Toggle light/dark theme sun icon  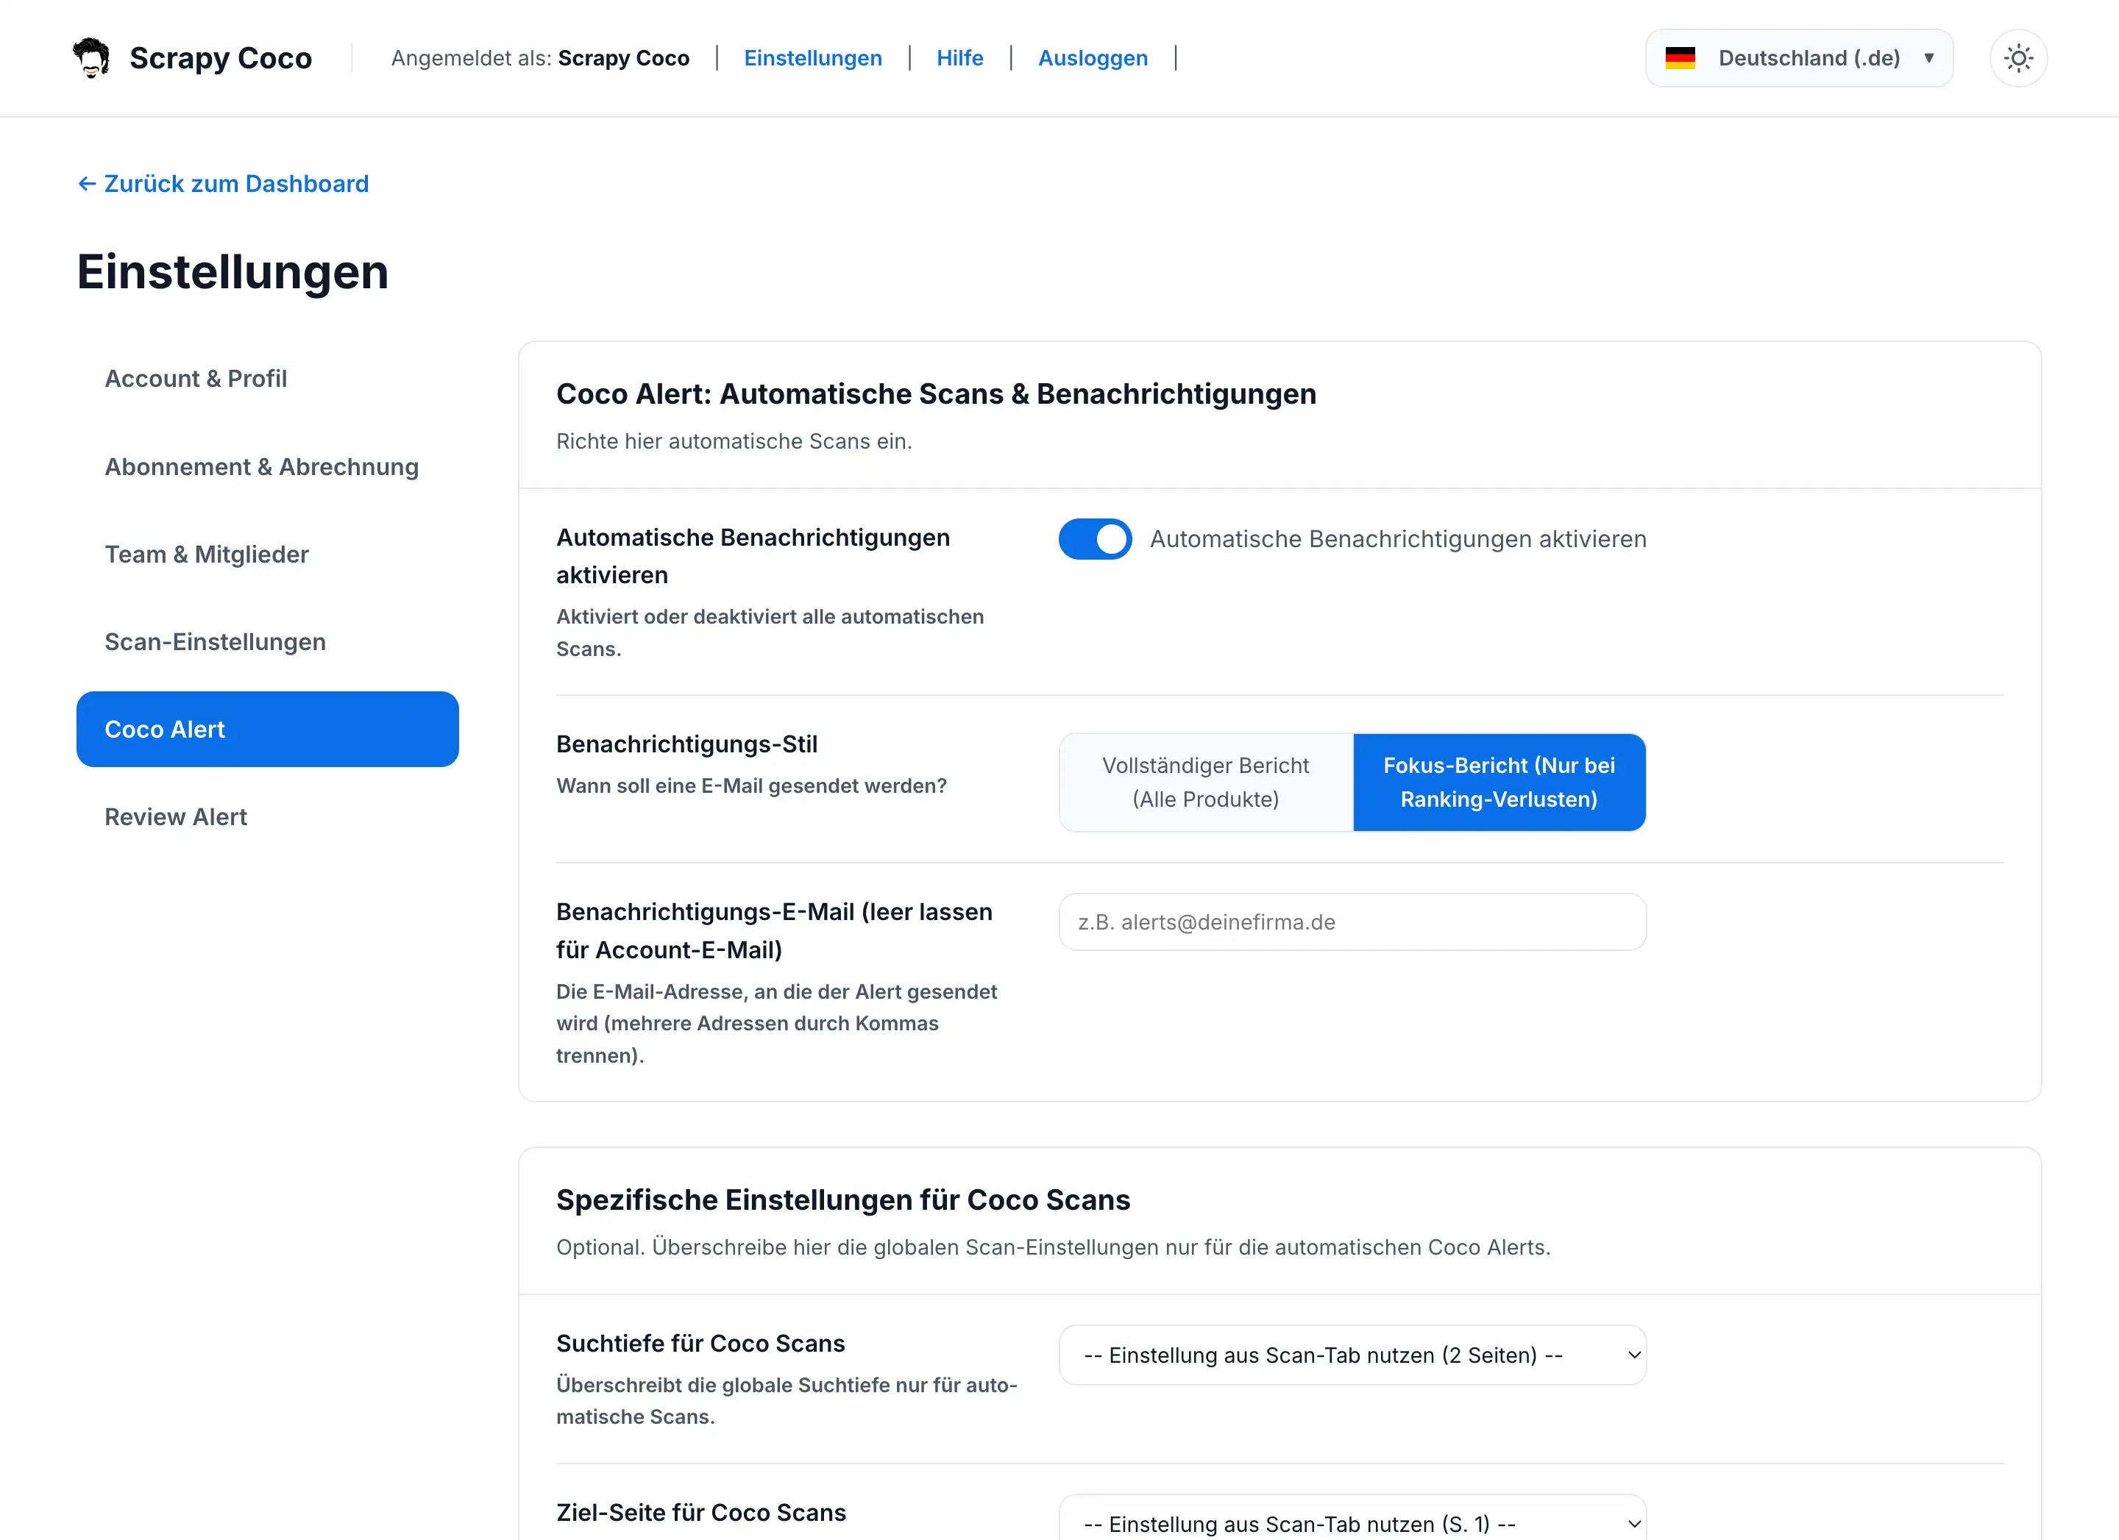2018,58
